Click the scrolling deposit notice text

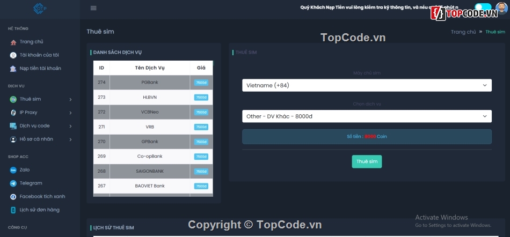379,7
